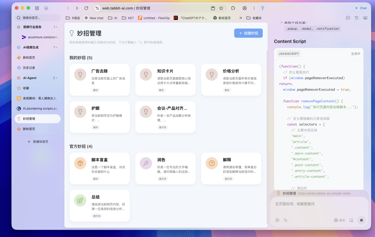
Task: Open the 护眼 skill card
Action: (100, 117)
